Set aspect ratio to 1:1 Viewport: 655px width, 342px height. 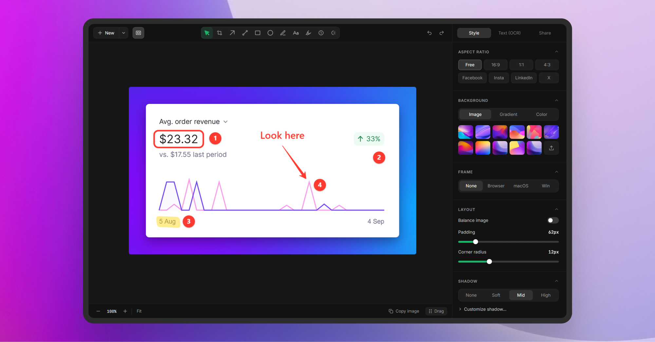pos(521,65)
